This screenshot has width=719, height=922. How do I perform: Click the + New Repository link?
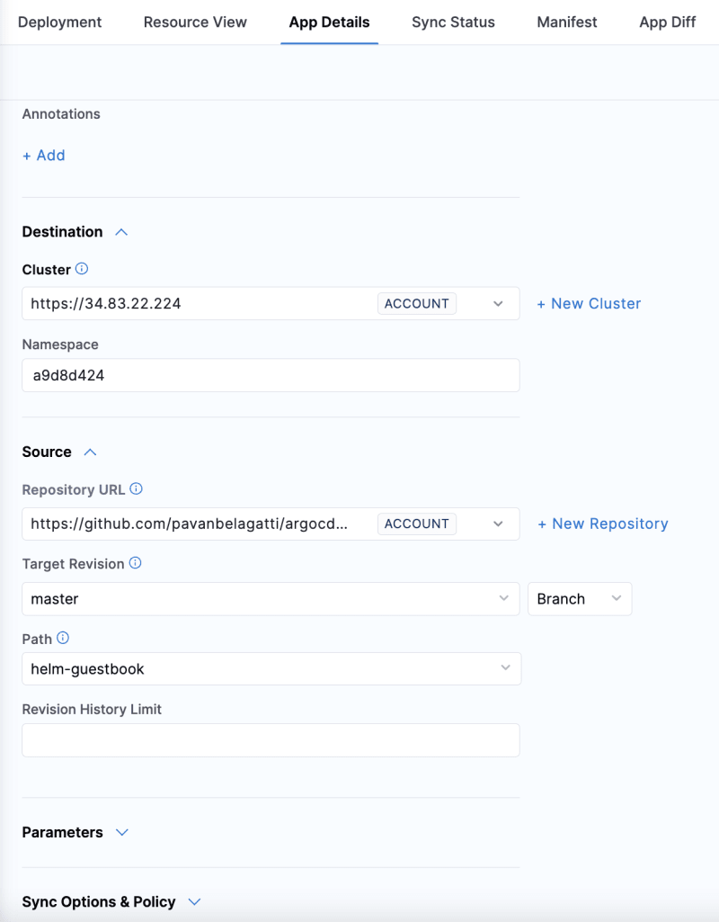[x=603, y=524]
